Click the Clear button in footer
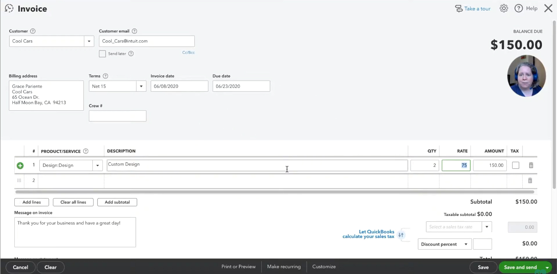 click(x=51, y=267)
